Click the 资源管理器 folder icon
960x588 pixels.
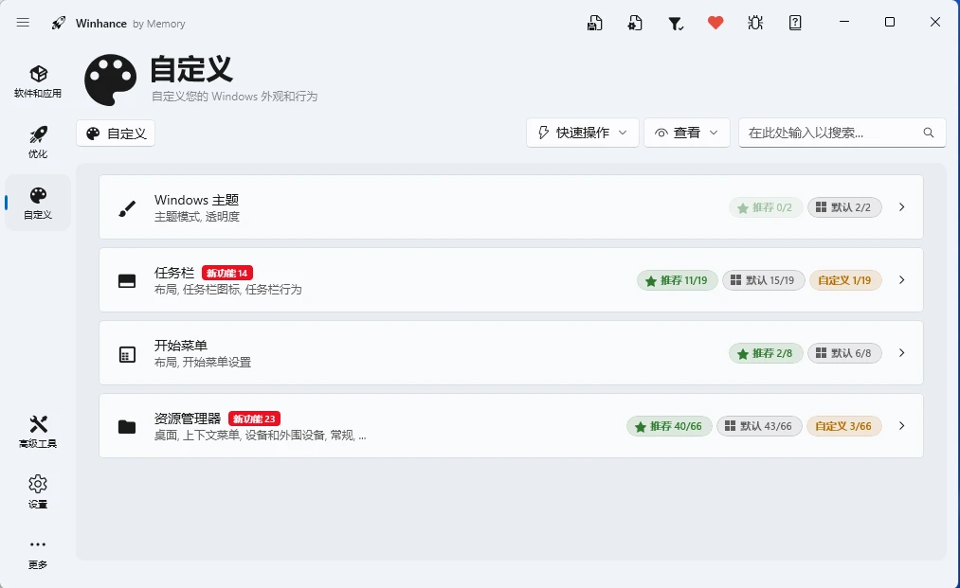pyautogui.click(x=127, y=426)
